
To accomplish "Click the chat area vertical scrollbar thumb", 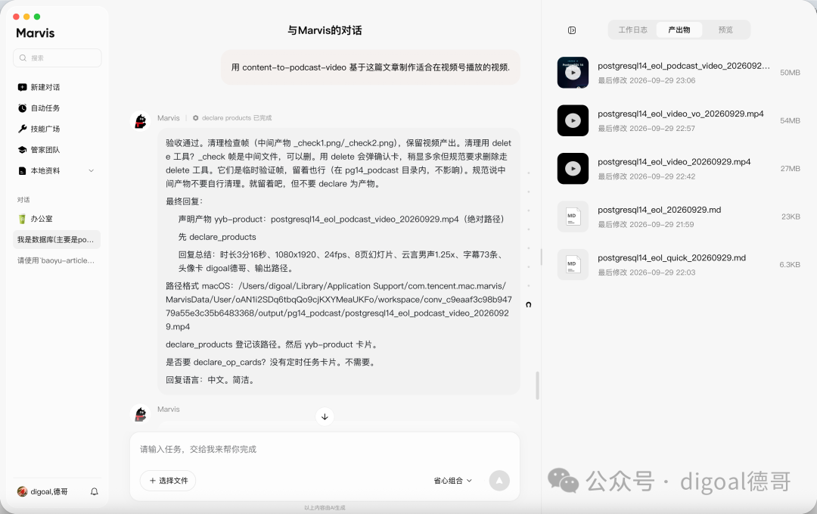I will click(x=537, y=386).
